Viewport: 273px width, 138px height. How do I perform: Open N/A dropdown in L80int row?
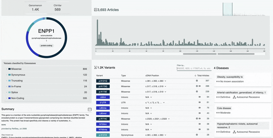pos(151,97)
